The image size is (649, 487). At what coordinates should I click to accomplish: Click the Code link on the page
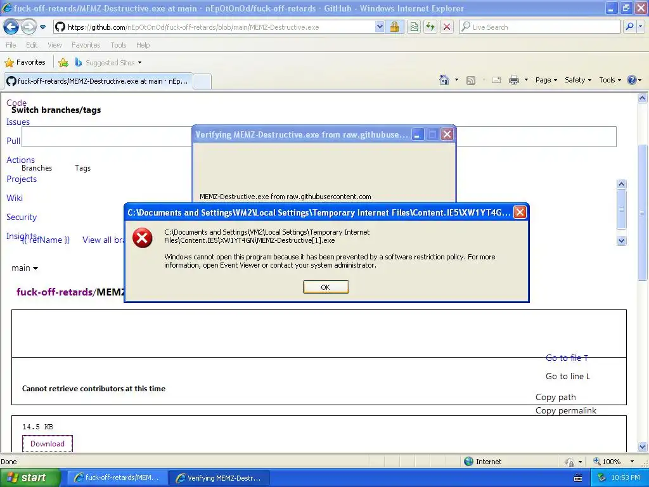coord(16,103)
